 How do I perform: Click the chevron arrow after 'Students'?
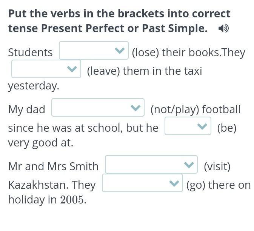point(120,51)
